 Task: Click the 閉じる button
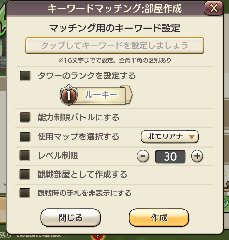[x=71, y=218]
